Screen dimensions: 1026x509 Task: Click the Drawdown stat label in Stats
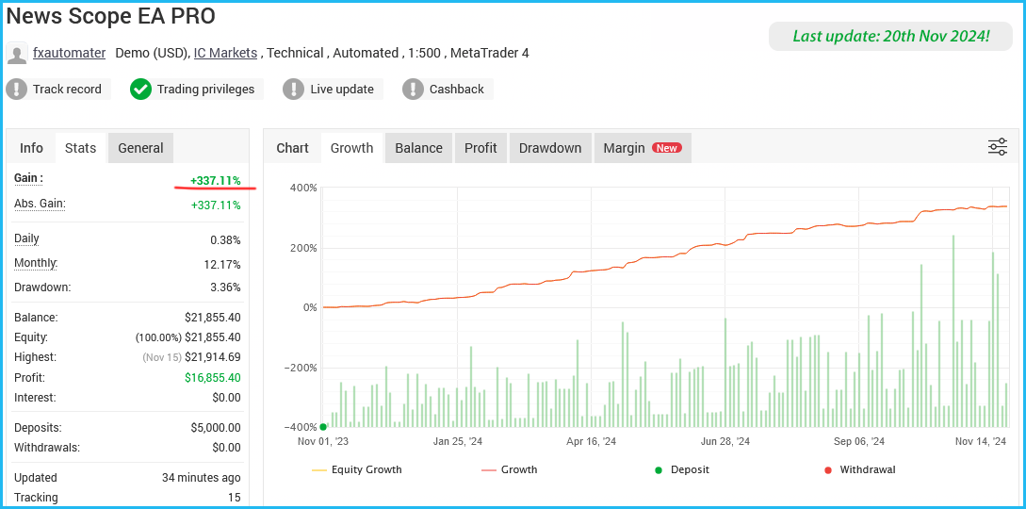[42, 287]
